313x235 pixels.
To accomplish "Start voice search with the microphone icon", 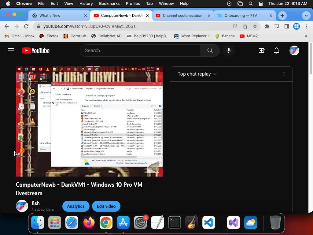I will [x=229, y=50].
